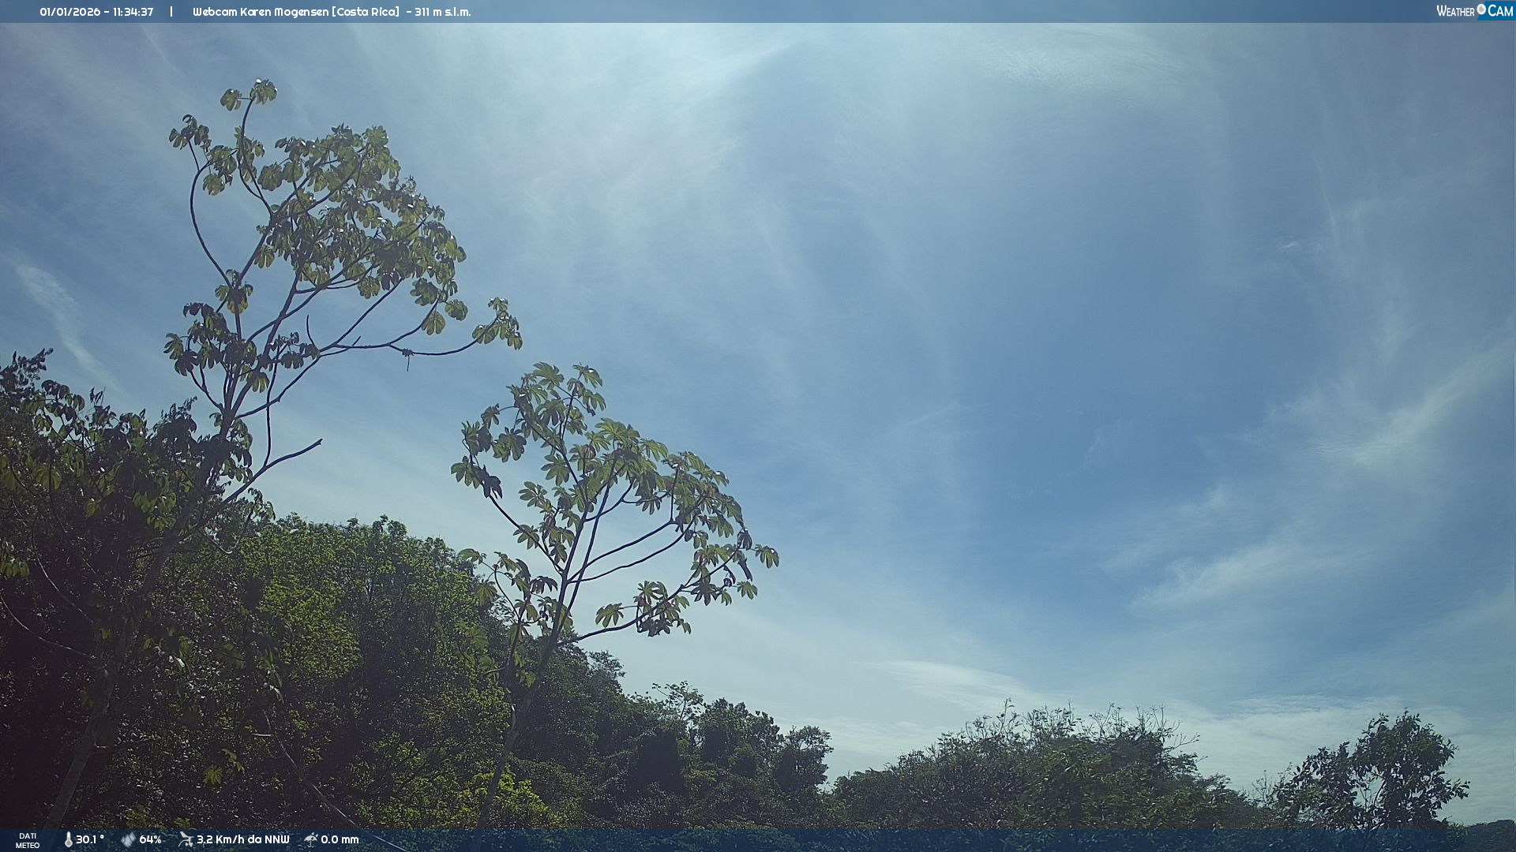
Task: Click the 0.0 mm rainfall value
Action: point(340,839)
